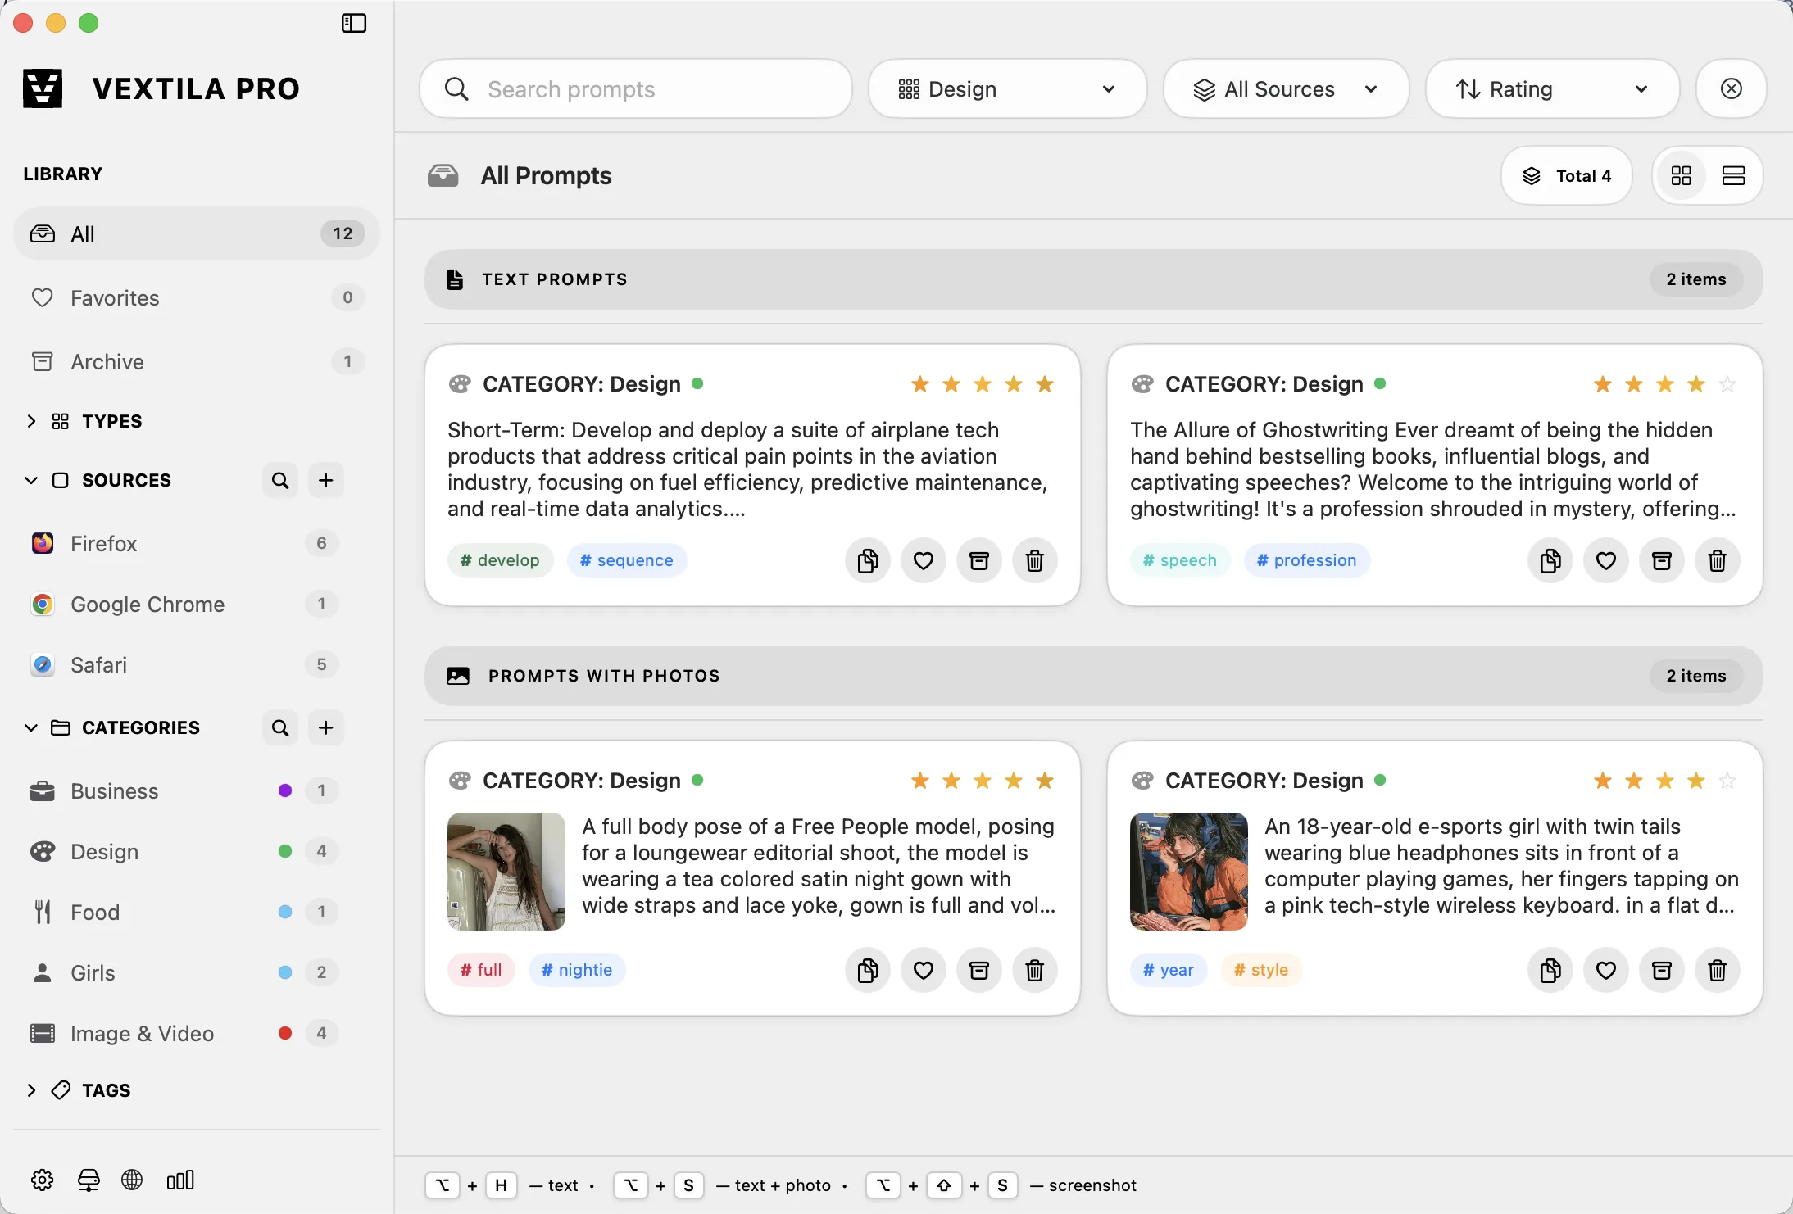Select Favorites in the library
The image size is (1793, 1214).
tap(196, 298)
